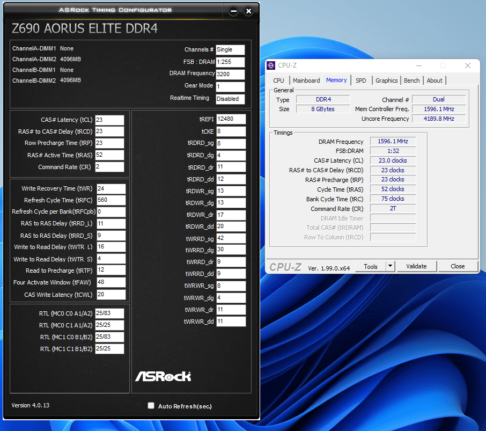Image resolution: width=486 pixels, height=431 pixels.
Task: Click the RTL (MC0 C0 A1/A2) field
Action: tap(109, 313)
